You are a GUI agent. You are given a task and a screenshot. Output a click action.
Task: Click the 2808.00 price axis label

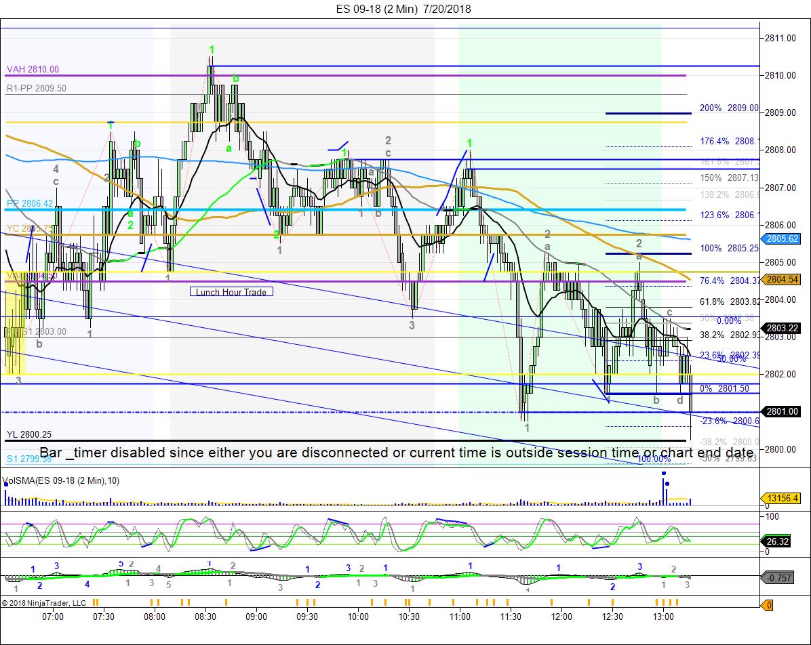click(780, 150)
